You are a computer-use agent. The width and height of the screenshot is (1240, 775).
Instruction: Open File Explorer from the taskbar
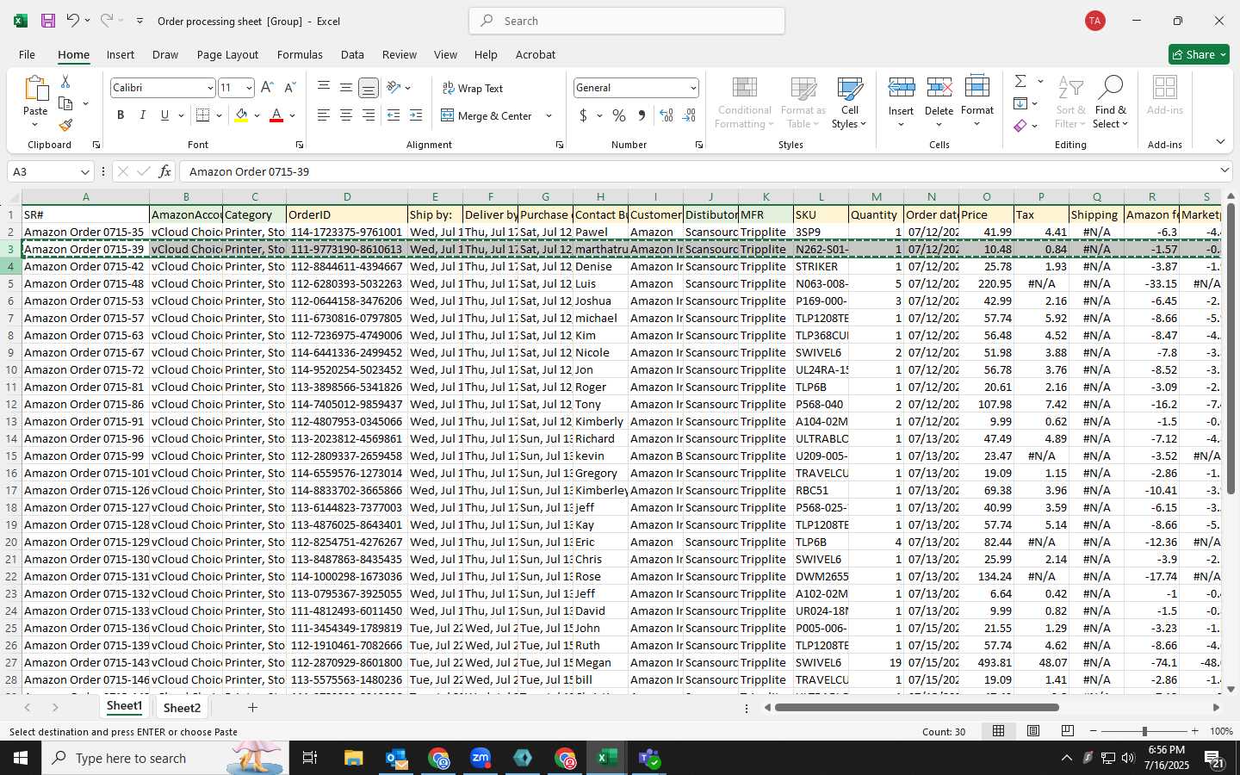pyautogui.click(x=354, y=758)
